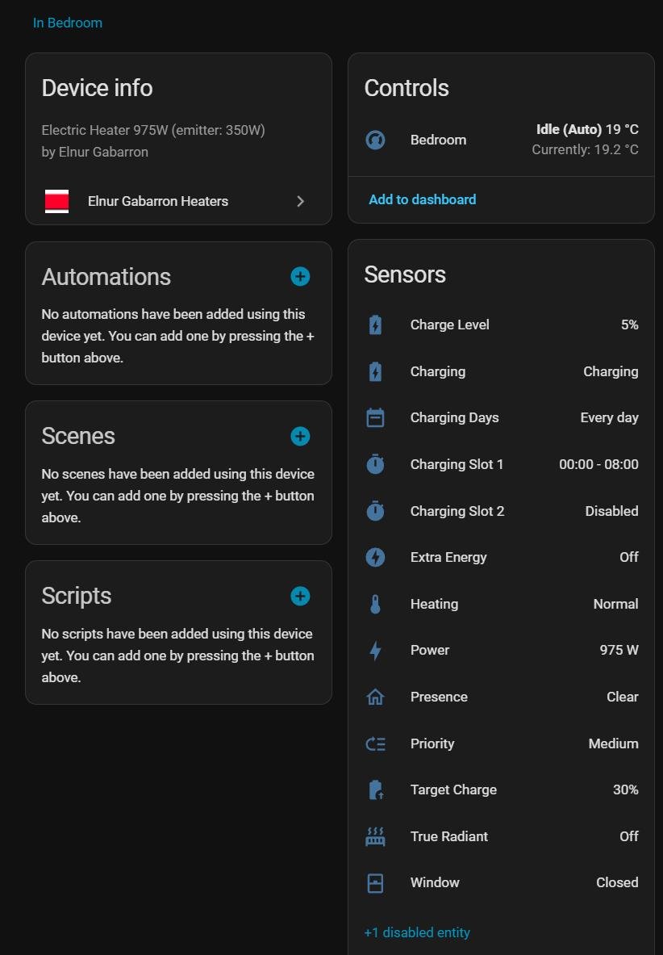Open the Target Charge 30% entry
The image size is (663, 955).
click(x=500, y=790)
